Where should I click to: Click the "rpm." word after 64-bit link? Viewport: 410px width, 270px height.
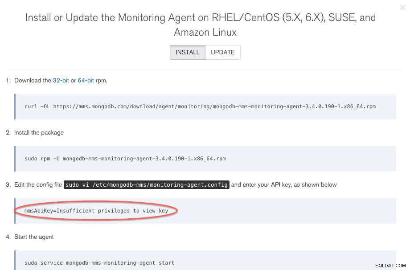pyautogui.click(x=102, y=81)
